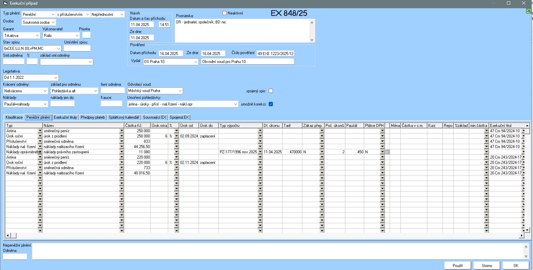Image resolution: width=533 pixels, height=270 pixels.
Task: Click the green Excel export icon
Action: (529, 11)
